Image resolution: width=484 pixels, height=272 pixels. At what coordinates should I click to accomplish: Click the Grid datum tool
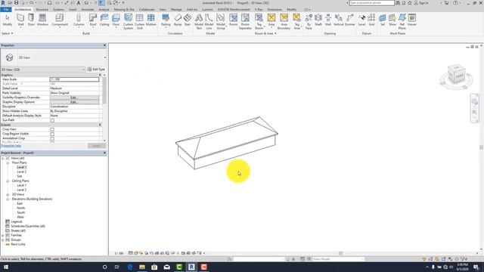coord(371,20)
